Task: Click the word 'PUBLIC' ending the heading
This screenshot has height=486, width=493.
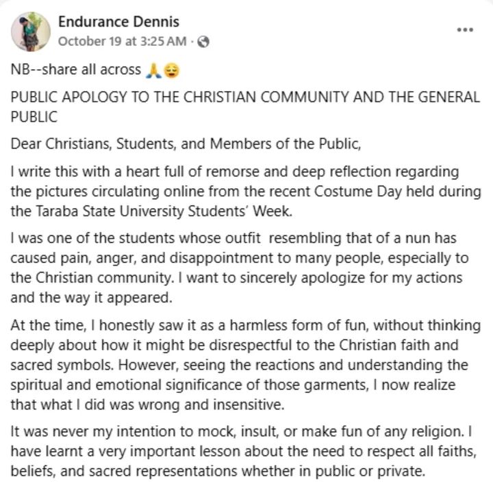Action: tap(34, 117)
